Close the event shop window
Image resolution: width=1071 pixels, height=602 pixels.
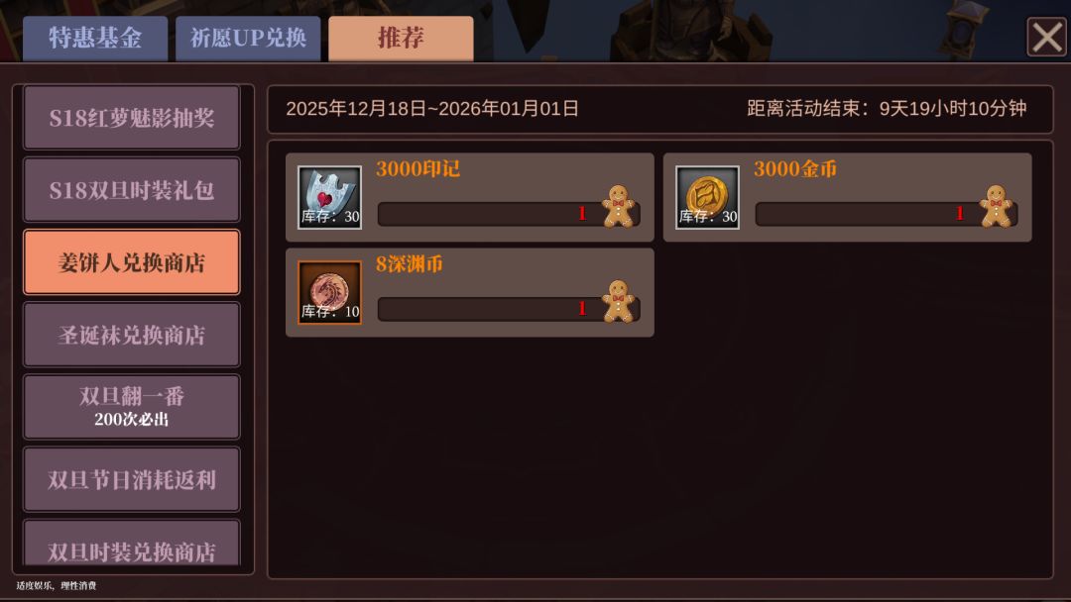(1046, 37)
